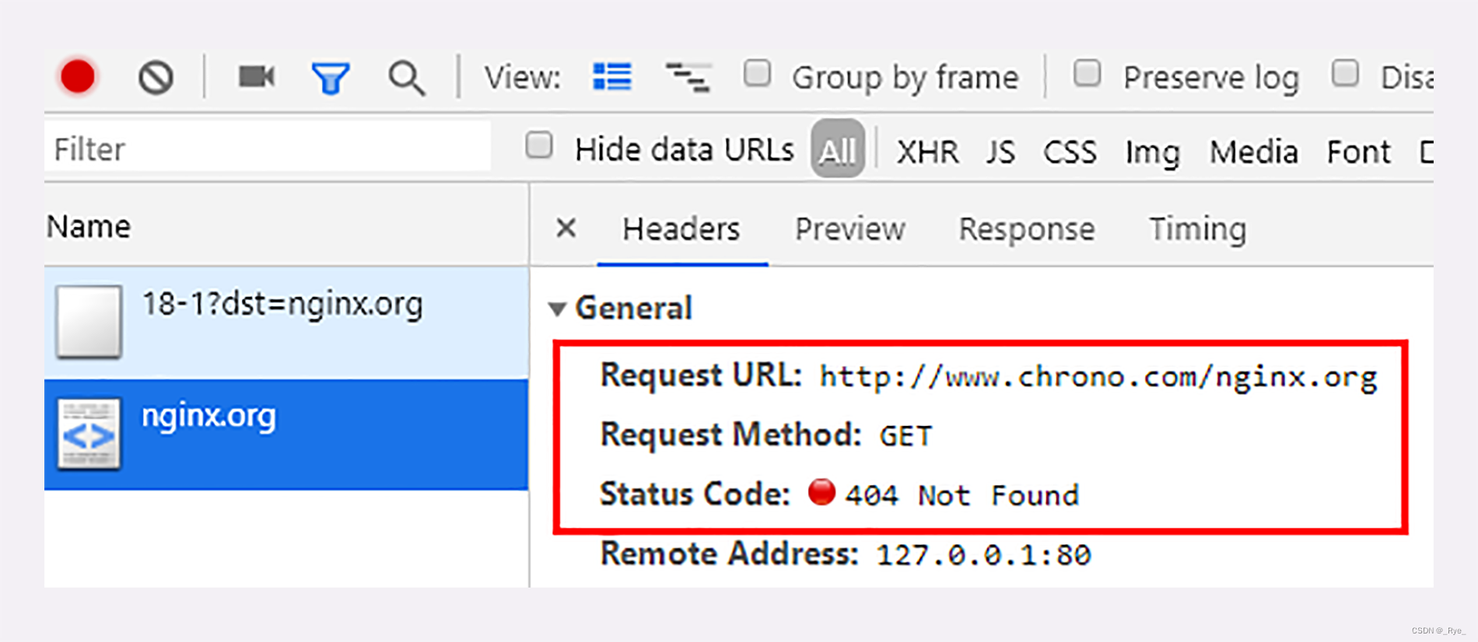Viewport: 1478px width, 642px height.
Task: Select the Img request type filter
Action: 1151,152
